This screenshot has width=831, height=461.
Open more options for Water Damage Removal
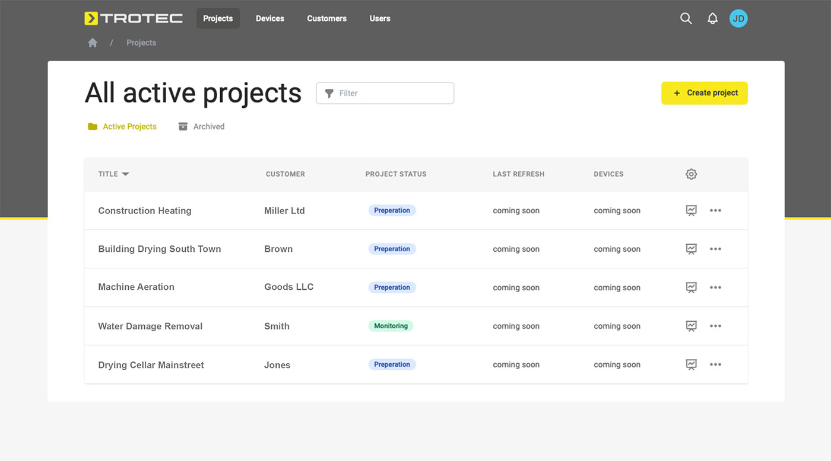pyautogui.click(x=715, y=326)
